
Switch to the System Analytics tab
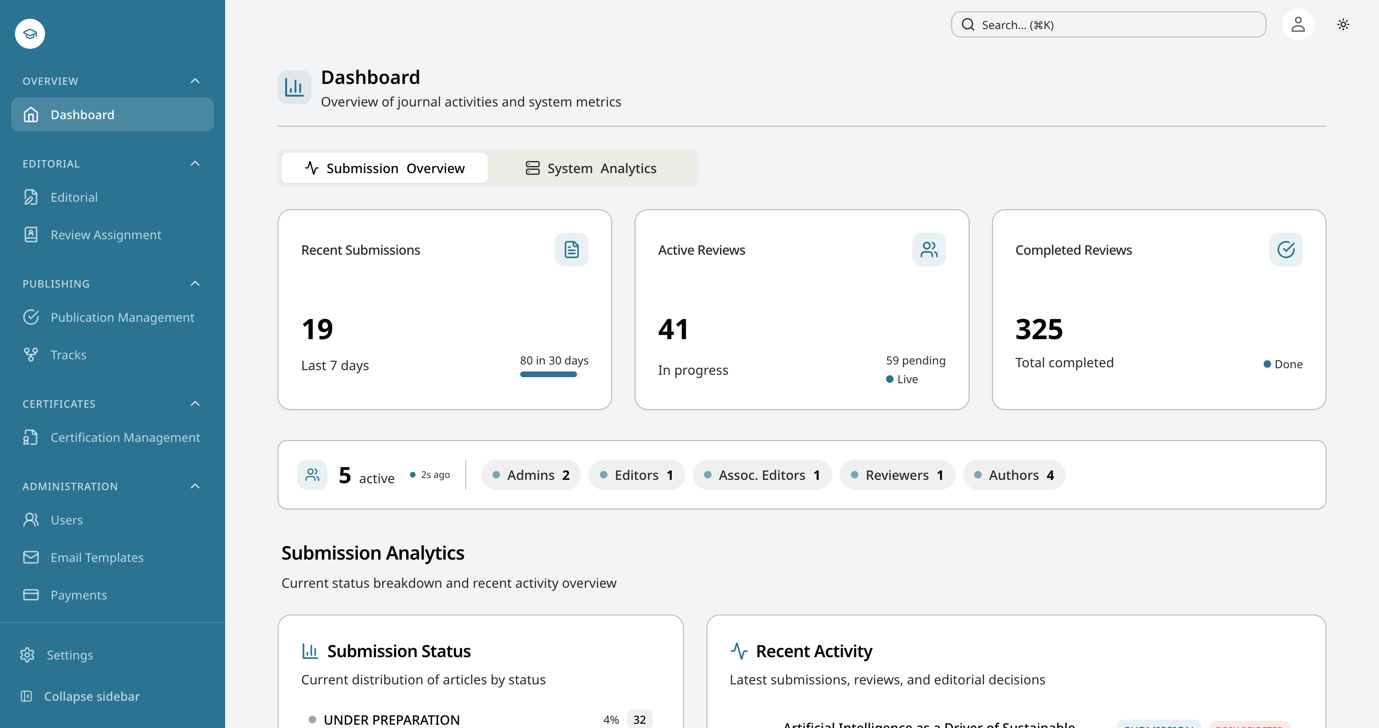tap(591, 168)
